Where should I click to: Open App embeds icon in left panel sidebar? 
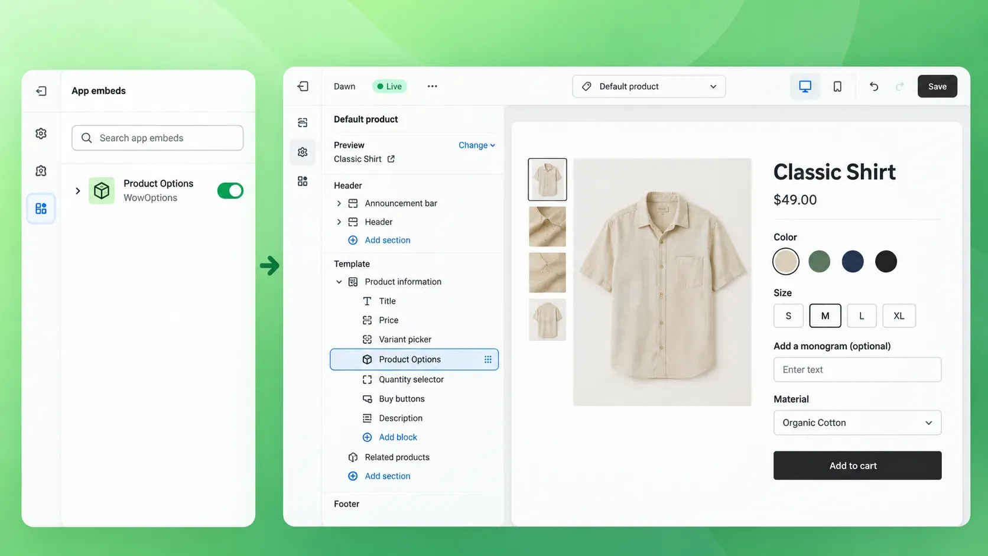tap(41, 209)
